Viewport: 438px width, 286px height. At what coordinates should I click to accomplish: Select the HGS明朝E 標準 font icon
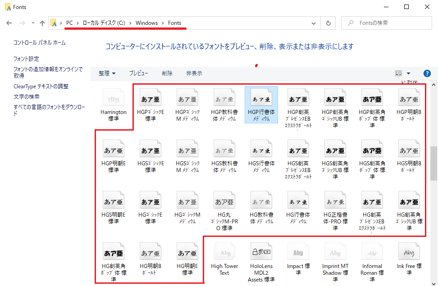[x=114, y=200]
